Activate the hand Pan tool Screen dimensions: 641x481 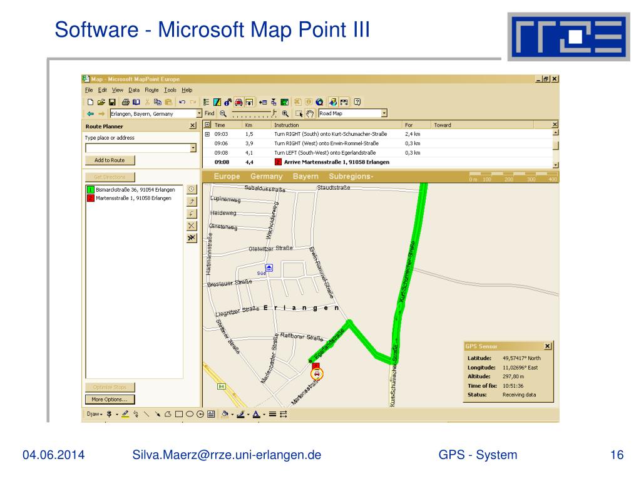(x=310, y=114)
